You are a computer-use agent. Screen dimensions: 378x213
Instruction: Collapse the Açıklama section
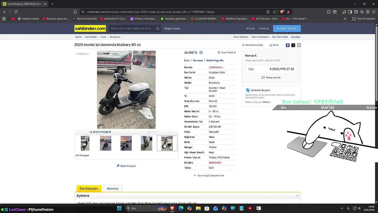(x=298, y=196)
